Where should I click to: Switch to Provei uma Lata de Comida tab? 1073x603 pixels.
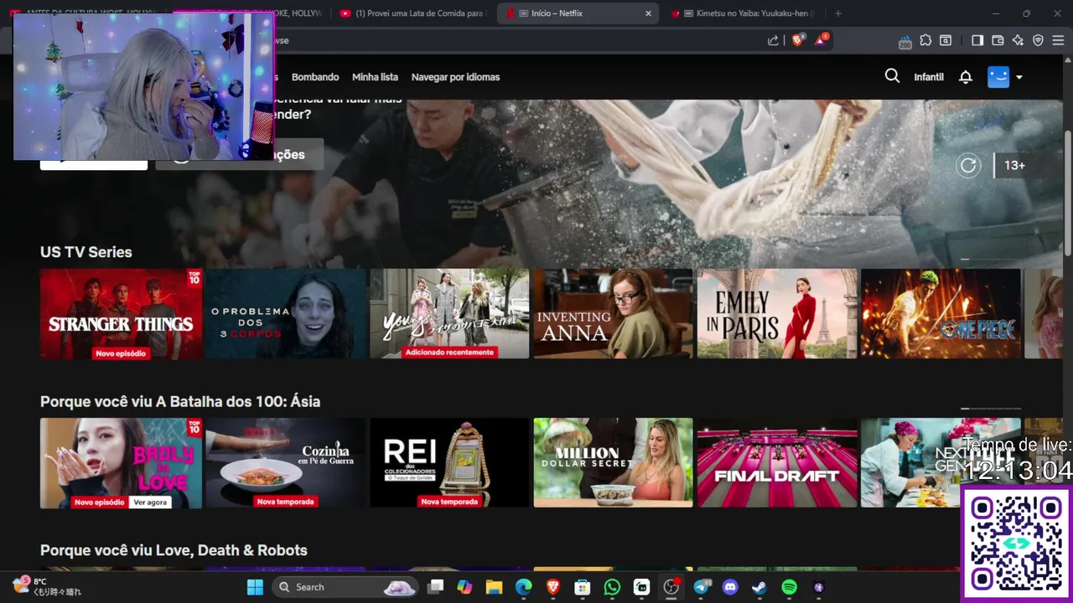click(412, 13)
